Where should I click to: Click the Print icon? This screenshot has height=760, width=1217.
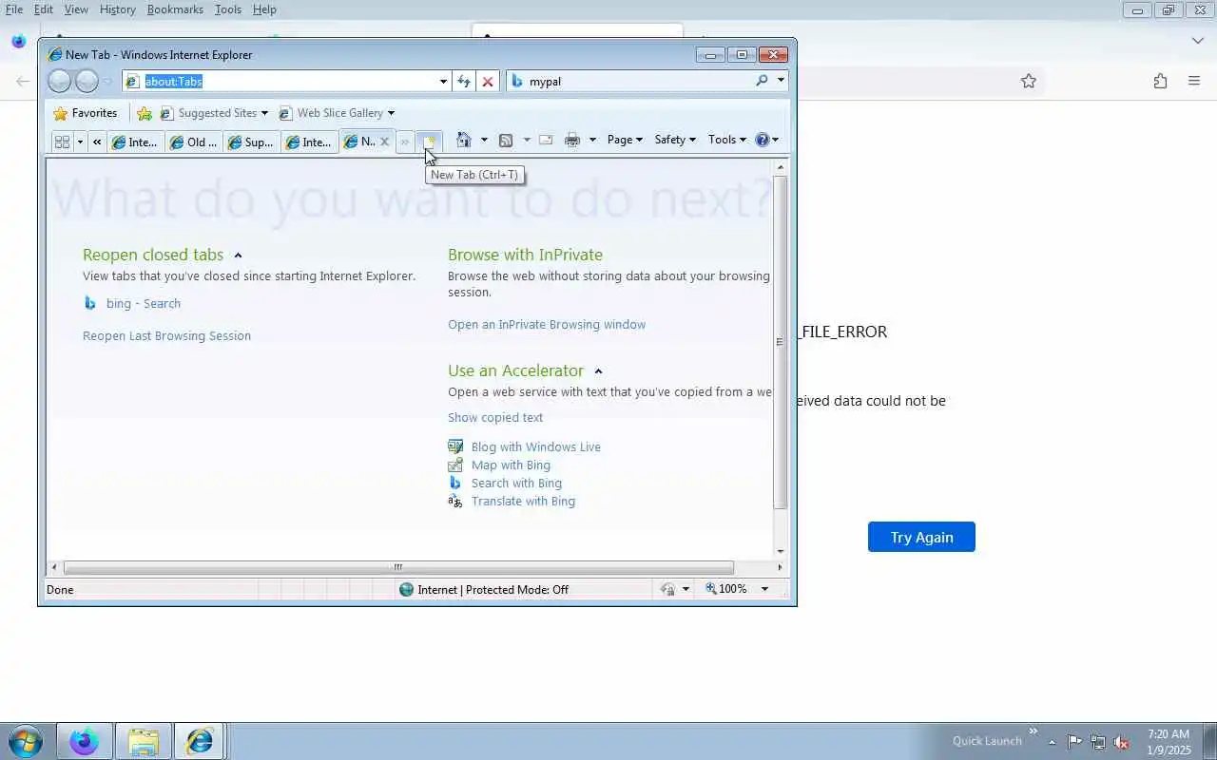click(571, 140)
